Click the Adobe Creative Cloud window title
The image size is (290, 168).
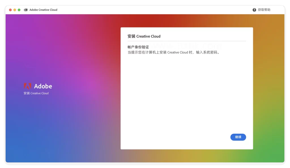tap(43, 10)
